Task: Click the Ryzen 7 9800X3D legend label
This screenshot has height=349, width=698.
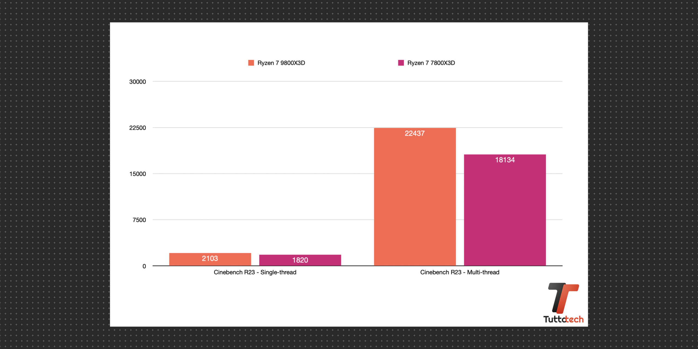Action: click(x=281, y=63)
